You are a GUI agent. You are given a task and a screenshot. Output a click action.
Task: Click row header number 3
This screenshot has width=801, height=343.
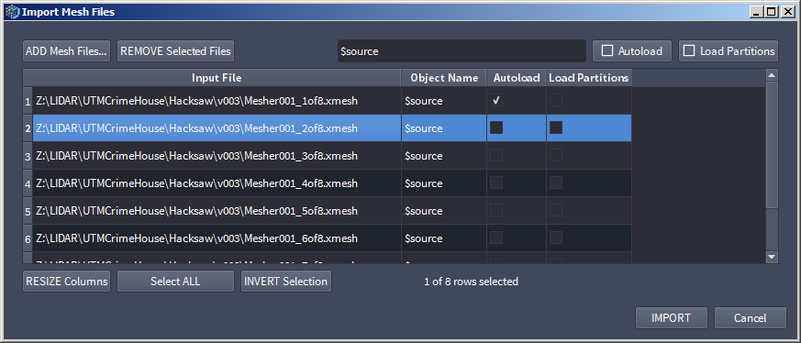[28, 156]
